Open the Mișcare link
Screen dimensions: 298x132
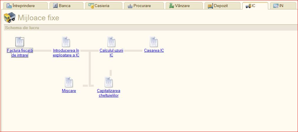click(x=69, y=91)
